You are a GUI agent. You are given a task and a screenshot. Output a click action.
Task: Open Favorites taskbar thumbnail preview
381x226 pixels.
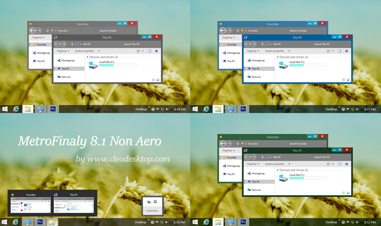click(x=30, y=205)
